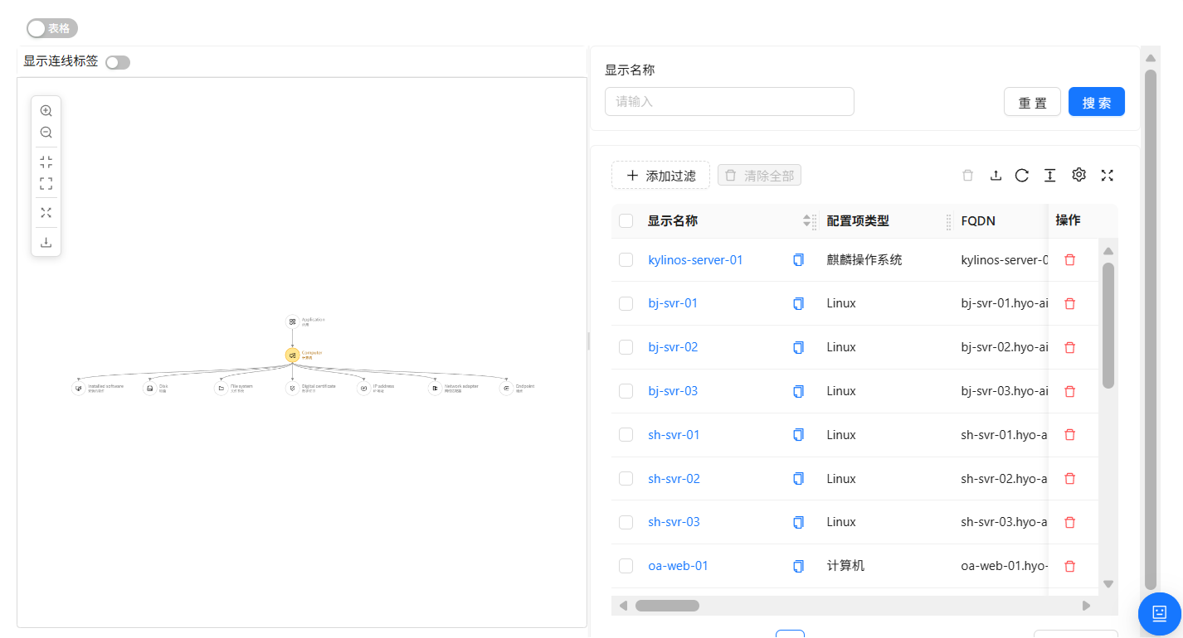1183x638 pixels.
Task: Click the greyed-out trash icon in table toolbar
Action: 967,175
